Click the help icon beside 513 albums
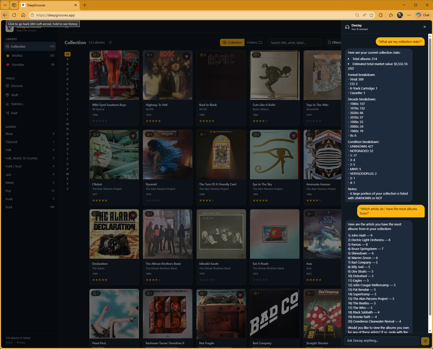Viewport: 433px width, 349px height. click(110, 42)
